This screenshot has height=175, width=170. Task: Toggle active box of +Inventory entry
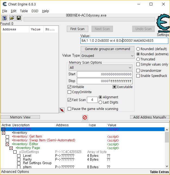coord(4,133)
